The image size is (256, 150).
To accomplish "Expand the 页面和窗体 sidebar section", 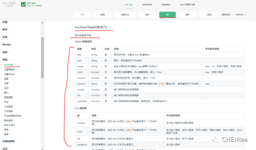I will tap(10, 141).
